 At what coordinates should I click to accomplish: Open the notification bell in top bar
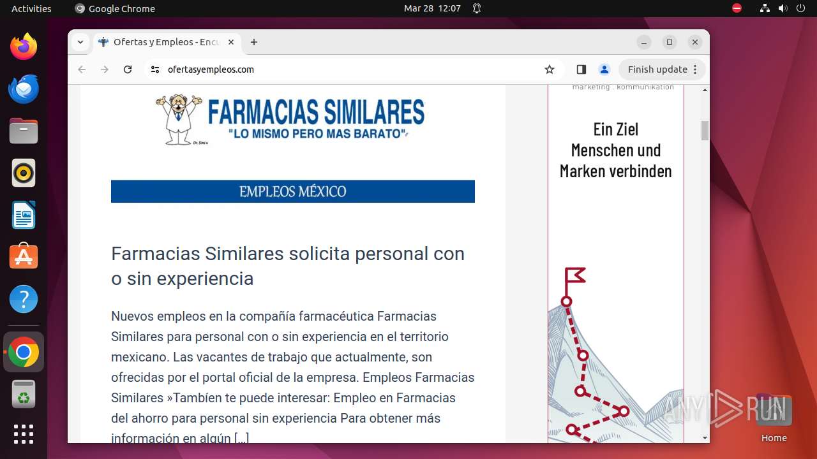(x=477, y=8)
